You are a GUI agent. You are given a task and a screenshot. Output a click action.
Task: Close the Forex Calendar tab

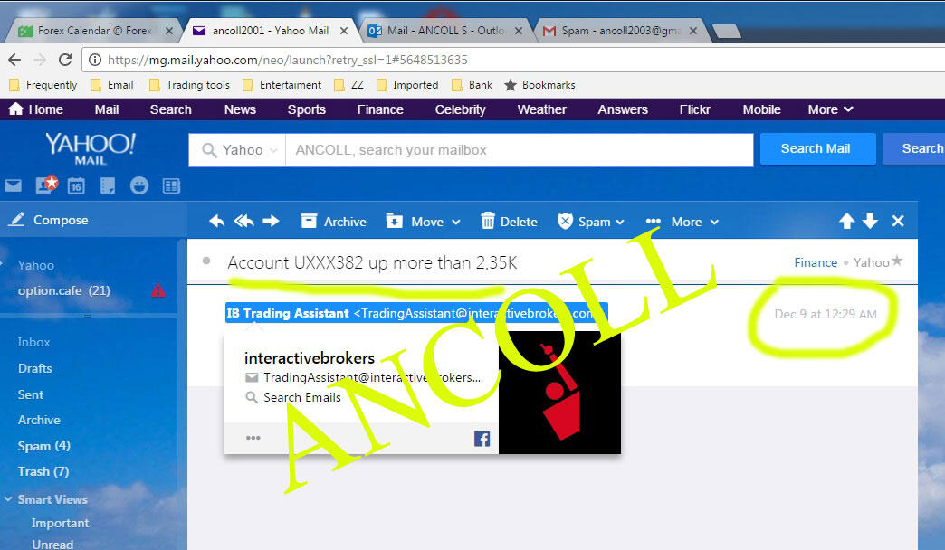point(168,31)
